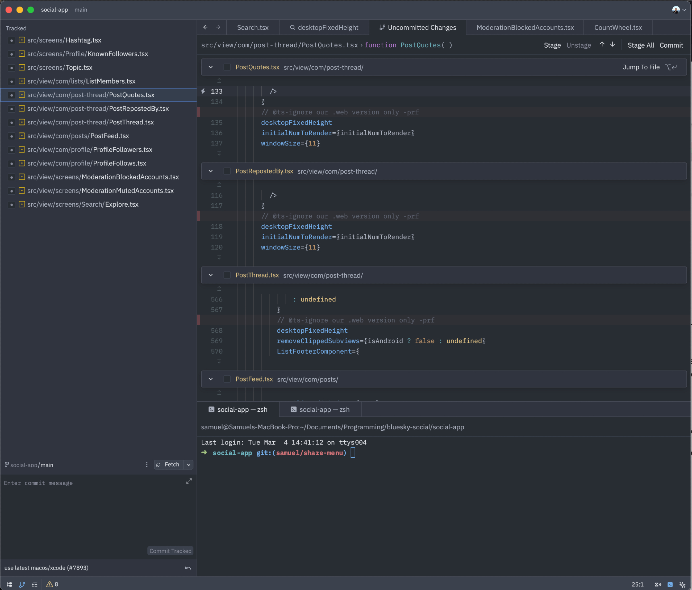692x590 pixels.
Task: Expand the commit message editor
Action: click(189, 481)
